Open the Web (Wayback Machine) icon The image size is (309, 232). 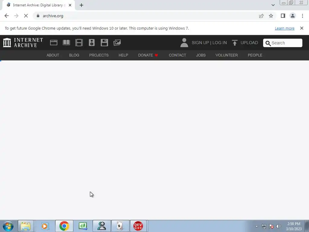click(54, 43)
